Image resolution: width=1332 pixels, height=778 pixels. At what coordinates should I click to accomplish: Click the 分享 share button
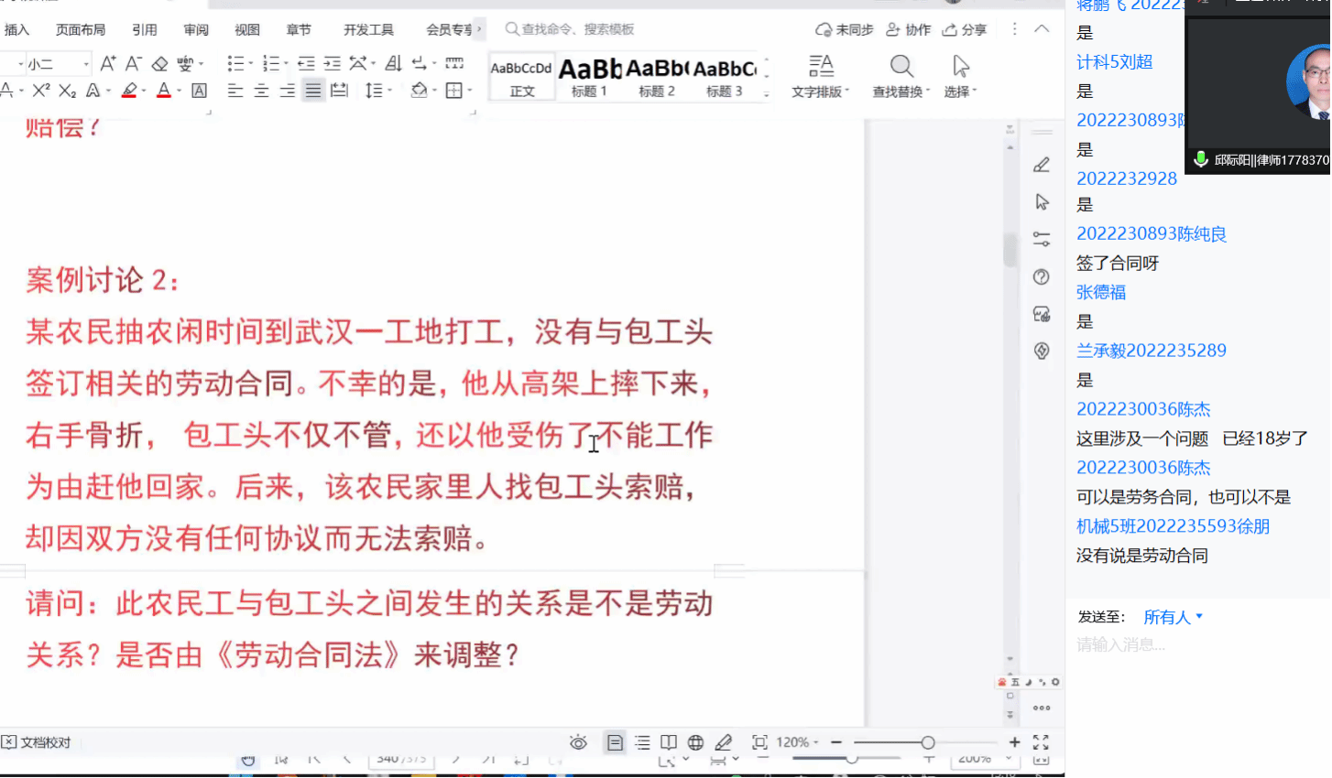965,29
